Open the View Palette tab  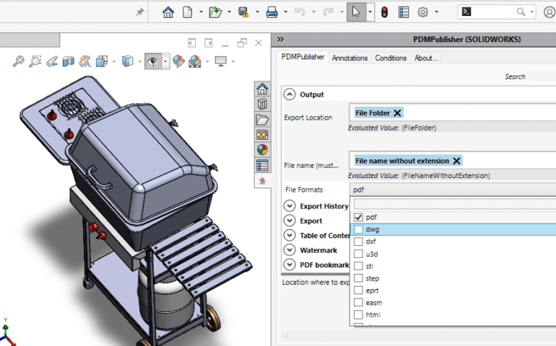[262, 135]
